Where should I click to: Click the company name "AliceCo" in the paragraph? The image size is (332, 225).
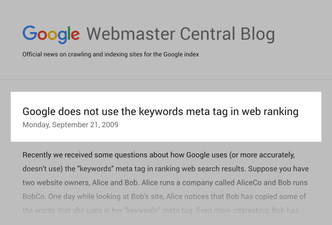point(249,183)
